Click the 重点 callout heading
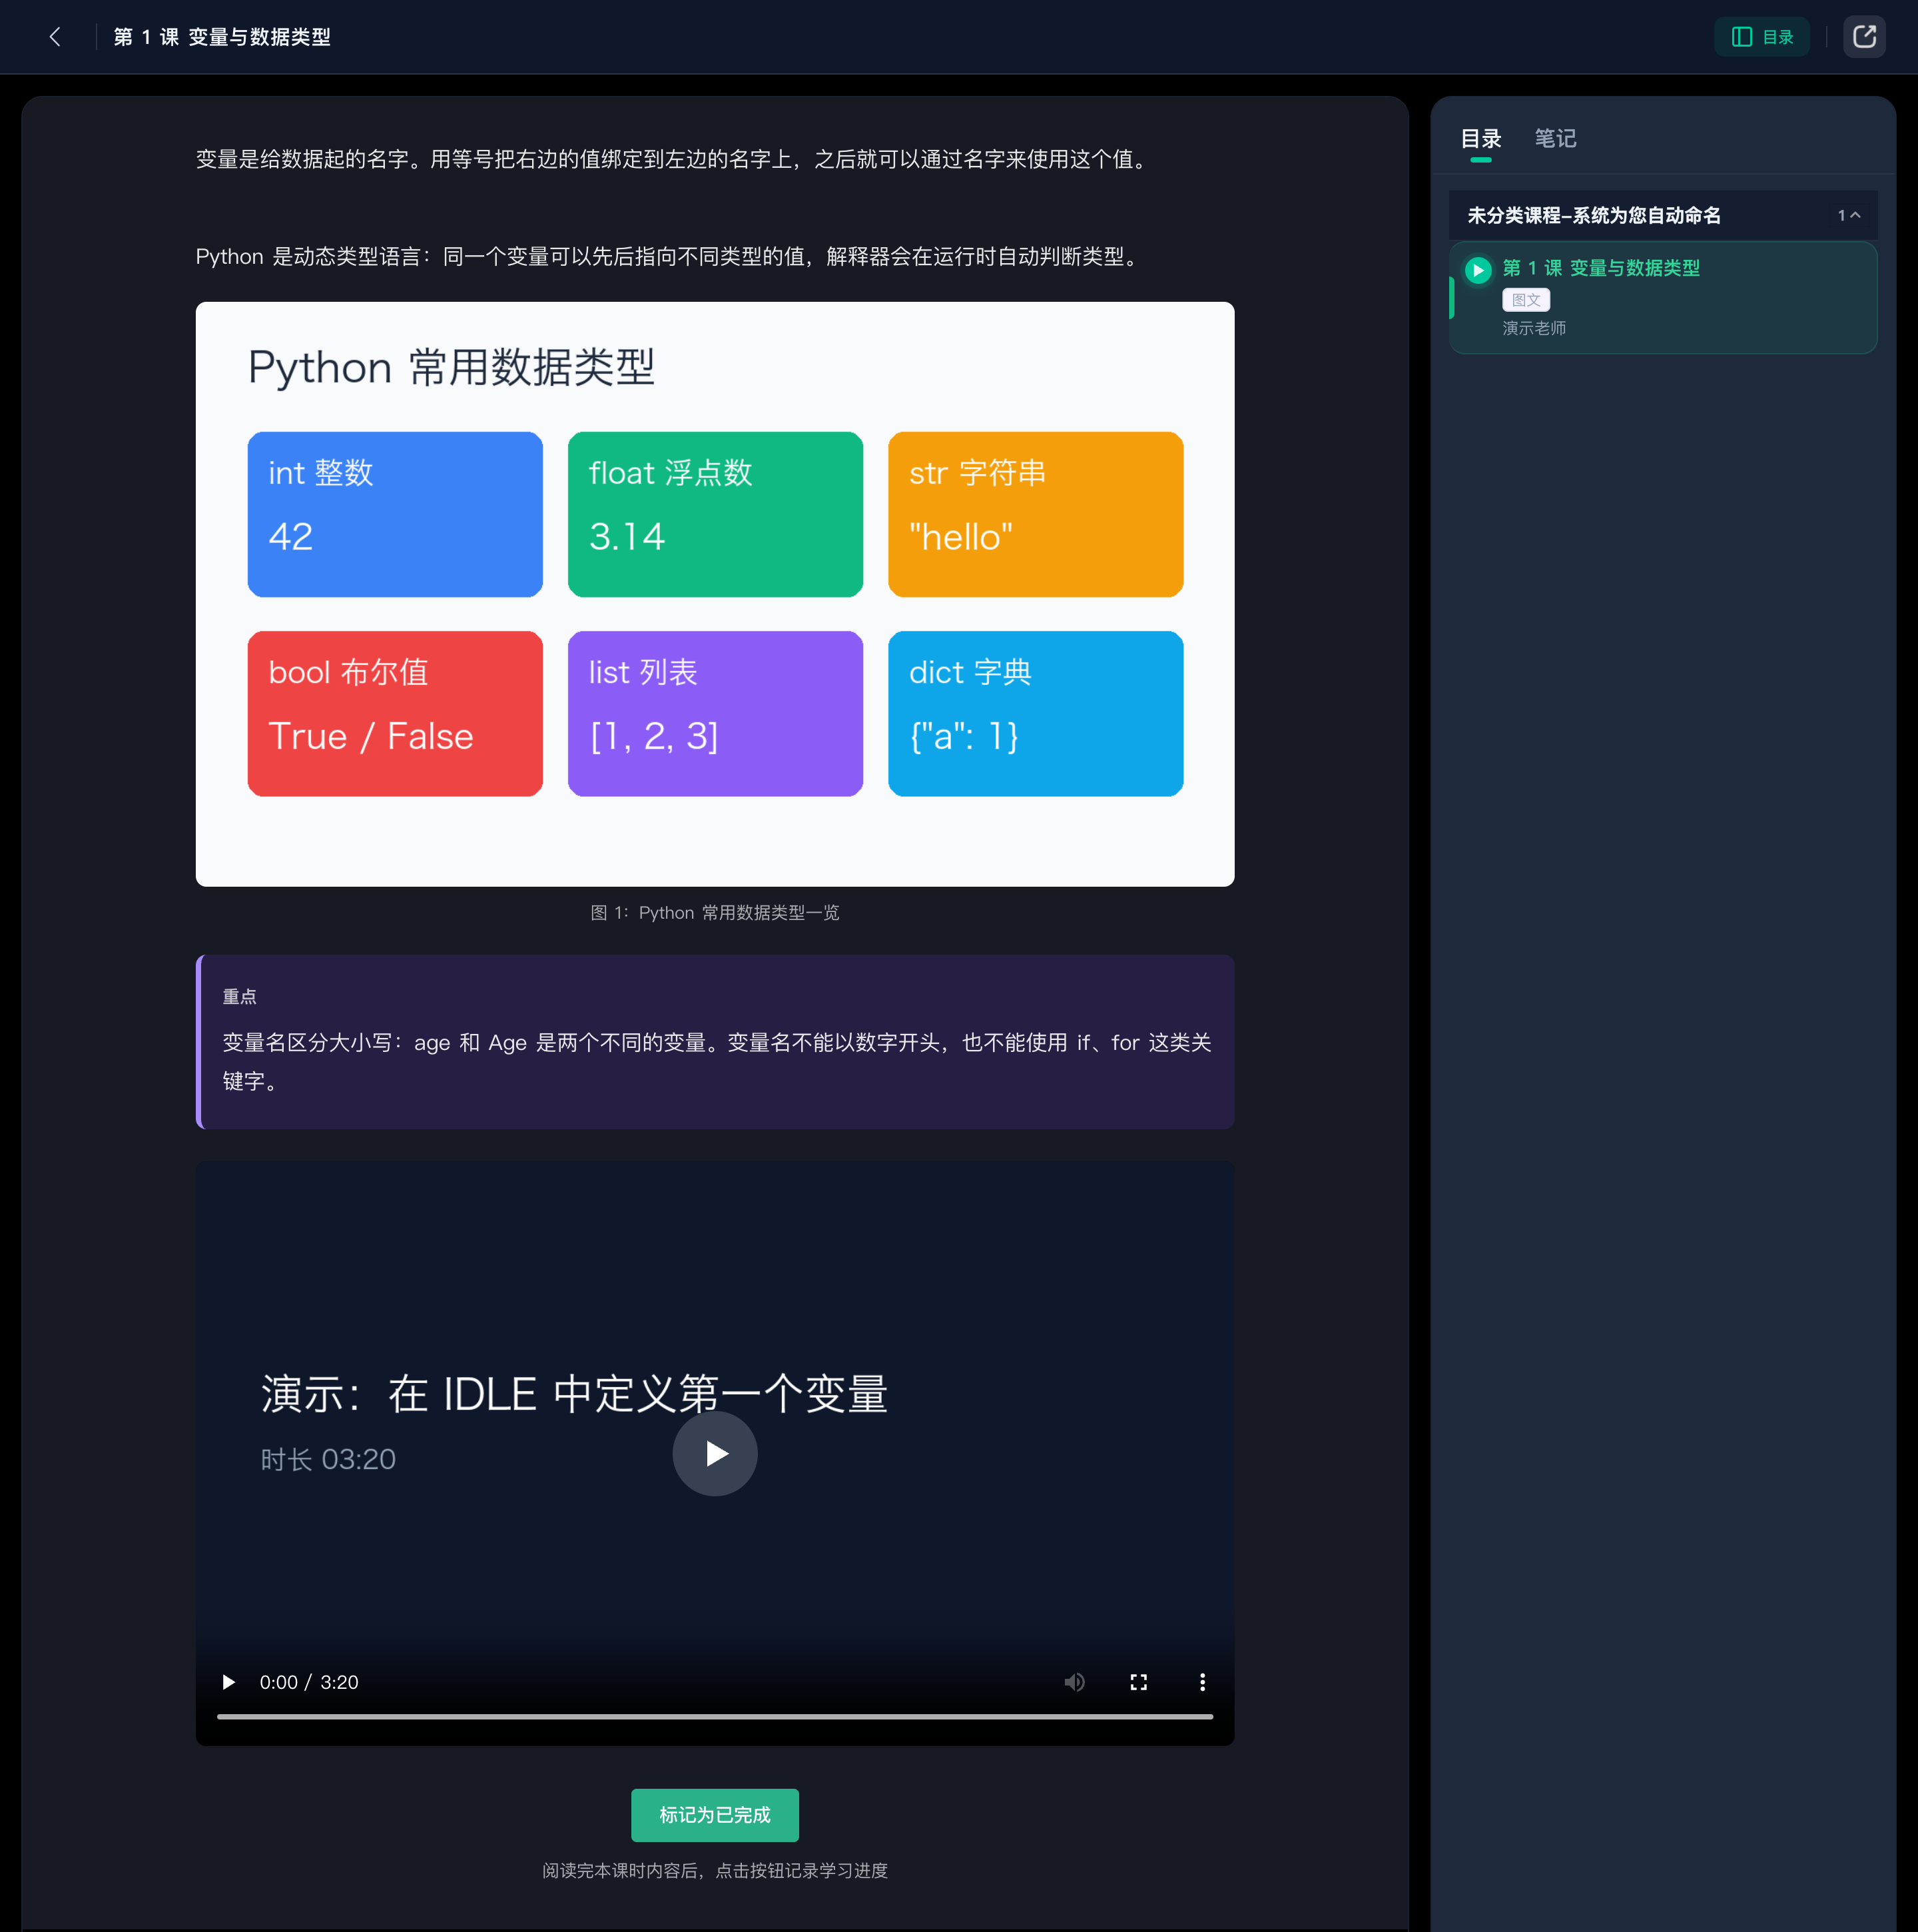 click(239, 996)
